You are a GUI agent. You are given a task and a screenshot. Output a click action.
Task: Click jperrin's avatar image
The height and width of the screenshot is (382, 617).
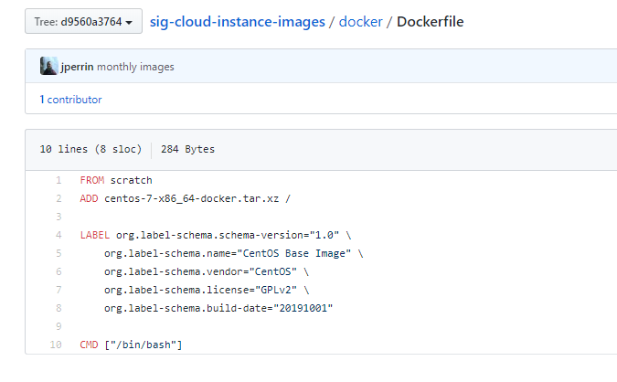click(48, 66)
